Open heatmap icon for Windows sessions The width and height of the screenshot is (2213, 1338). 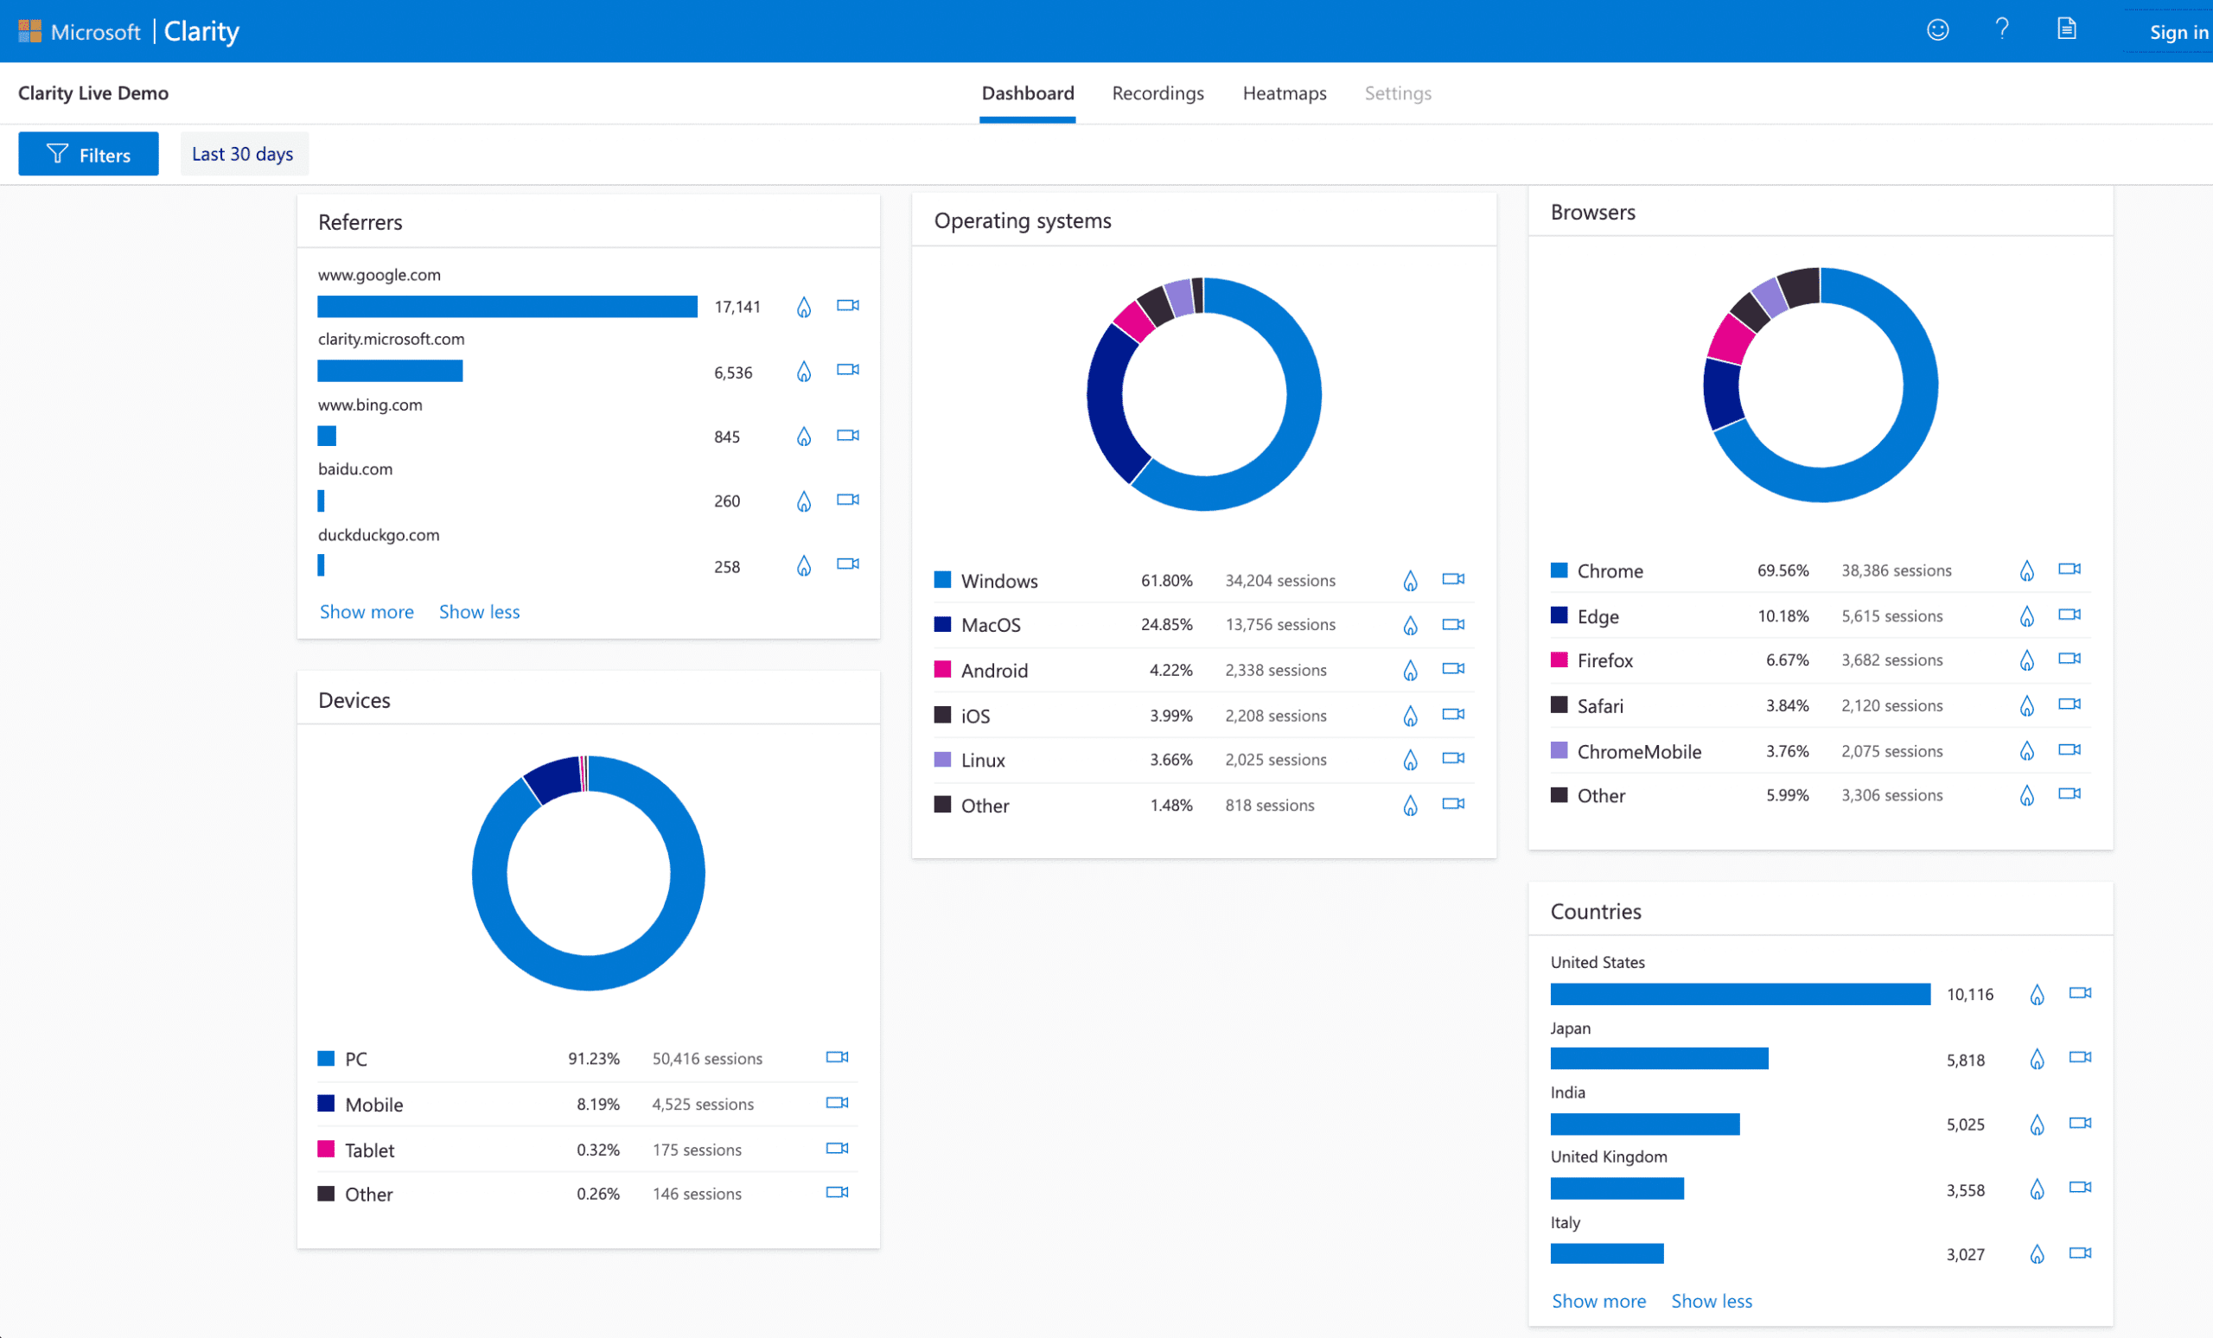point(1410,581)
